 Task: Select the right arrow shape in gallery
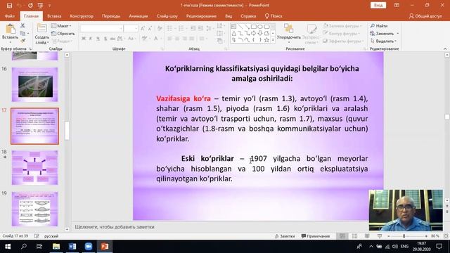pos(253,34)
